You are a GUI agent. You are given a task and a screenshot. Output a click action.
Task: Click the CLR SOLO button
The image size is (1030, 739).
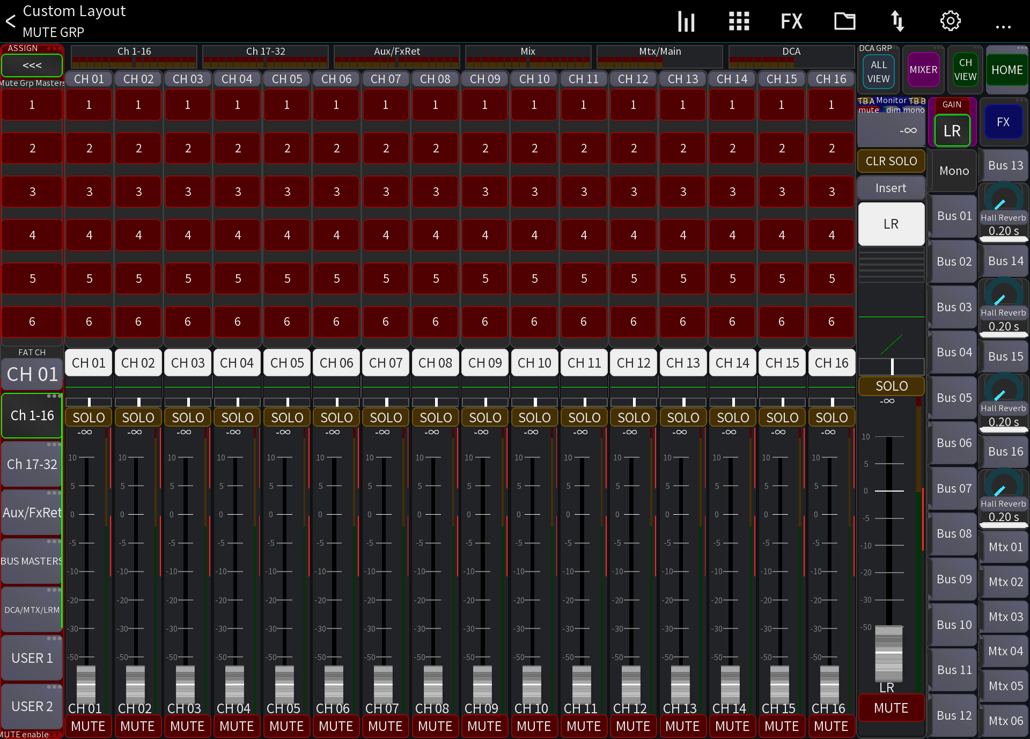pos(891,161)
